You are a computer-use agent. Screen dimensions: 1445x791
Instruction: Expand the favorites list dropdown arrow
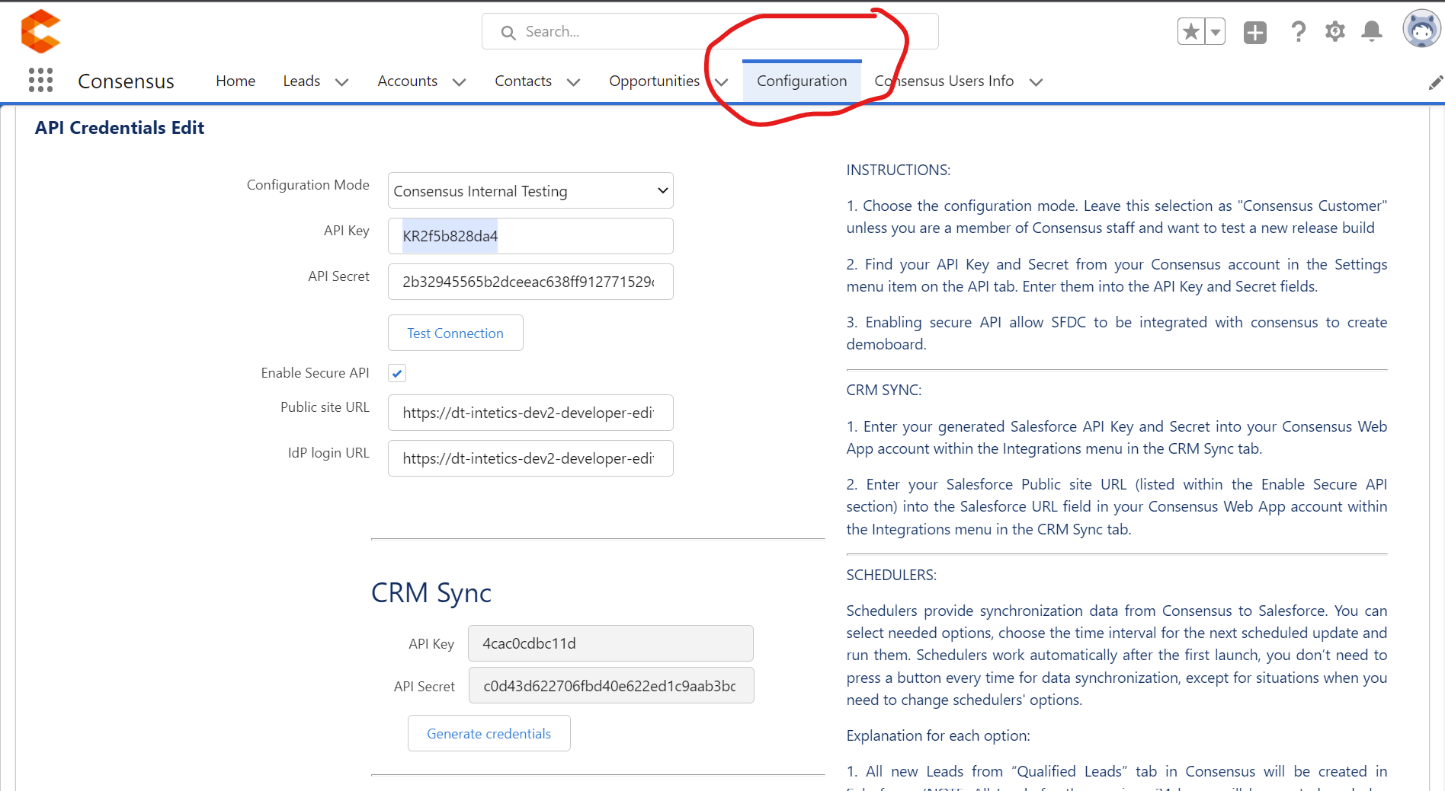click(x=1216, y=31)
